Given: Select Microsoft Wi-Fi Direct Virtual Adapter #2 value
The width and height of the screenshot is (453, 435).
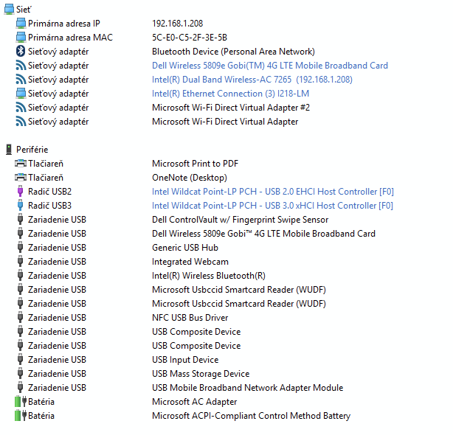Looking at the screenshot, I should pyautogui.click(x=231, y=108).
